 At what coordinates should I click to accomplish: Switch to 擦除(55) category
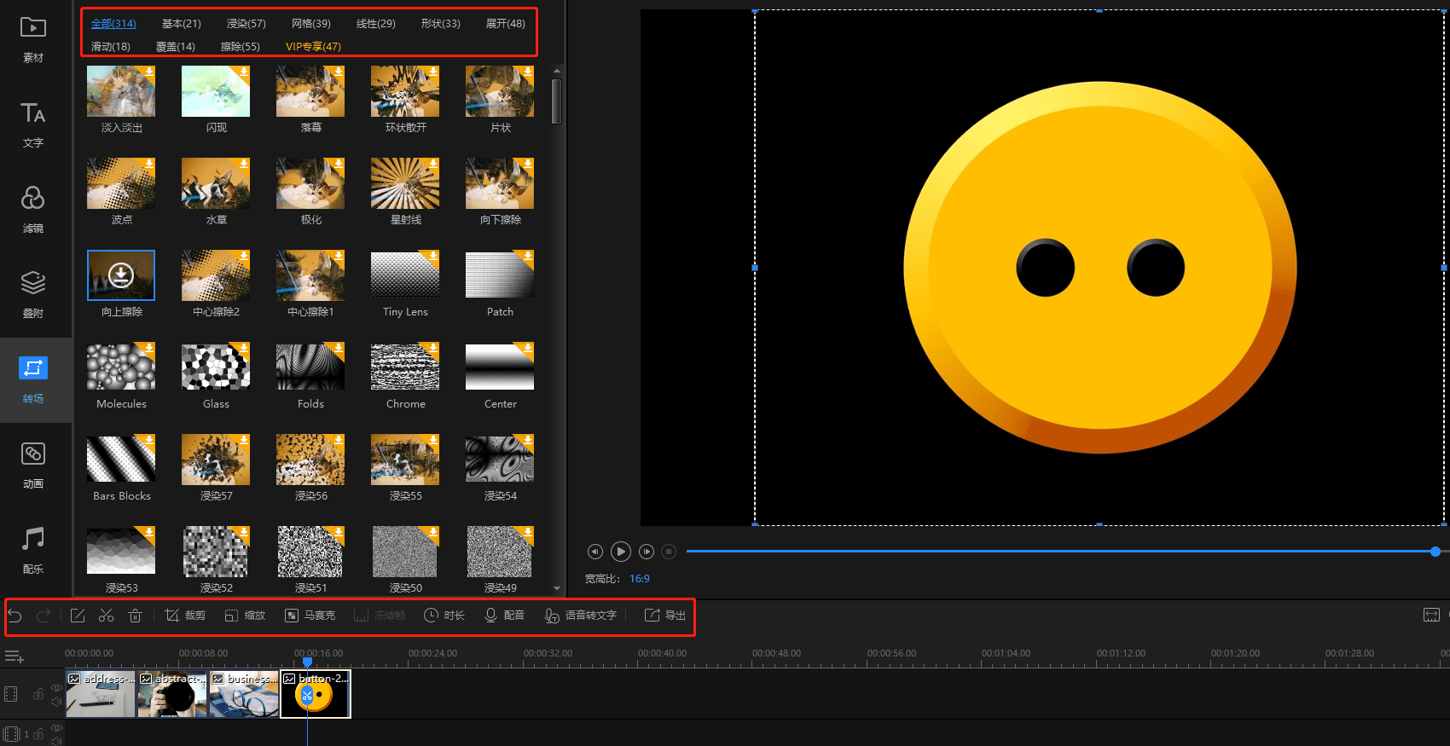(x=241, y=47)
